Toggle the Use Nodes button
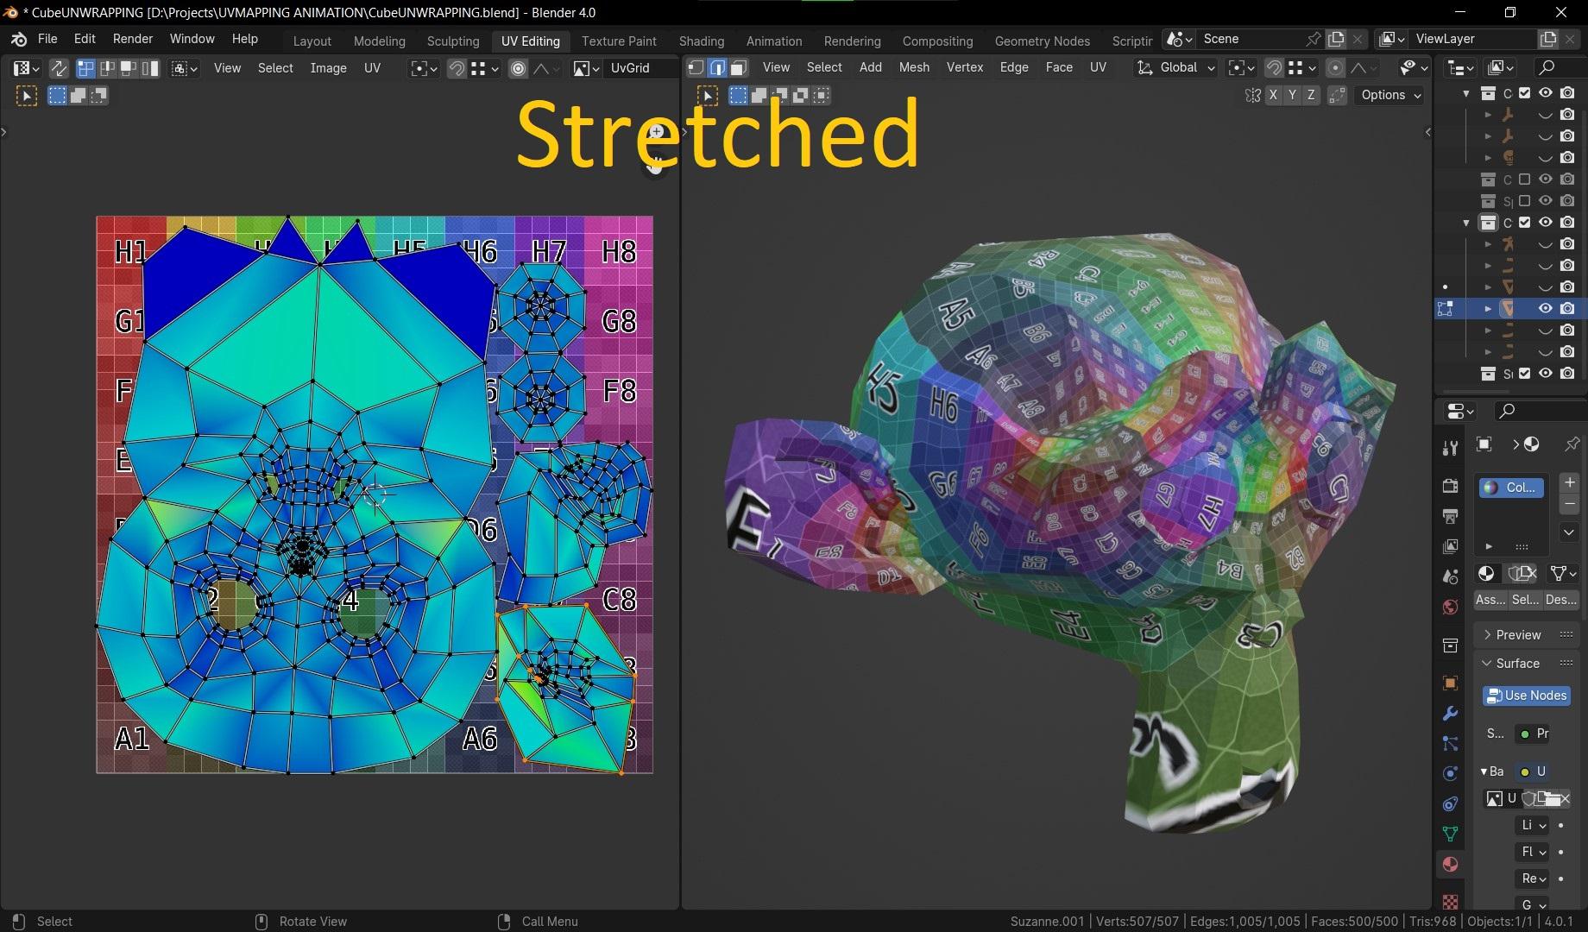Screen dimensions: 1588x932 [x=1526, y=696]
